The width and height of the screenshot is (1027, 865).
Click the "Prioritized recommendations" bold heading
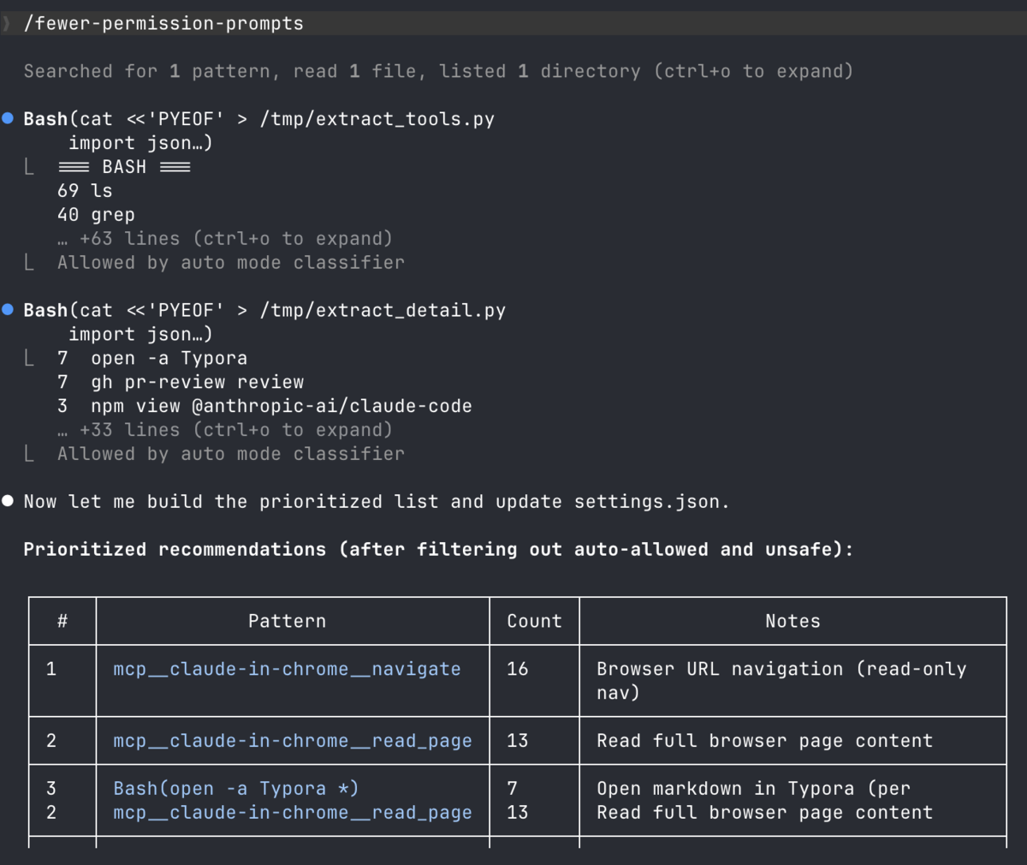pyautogui.click(x=175, y=549)
